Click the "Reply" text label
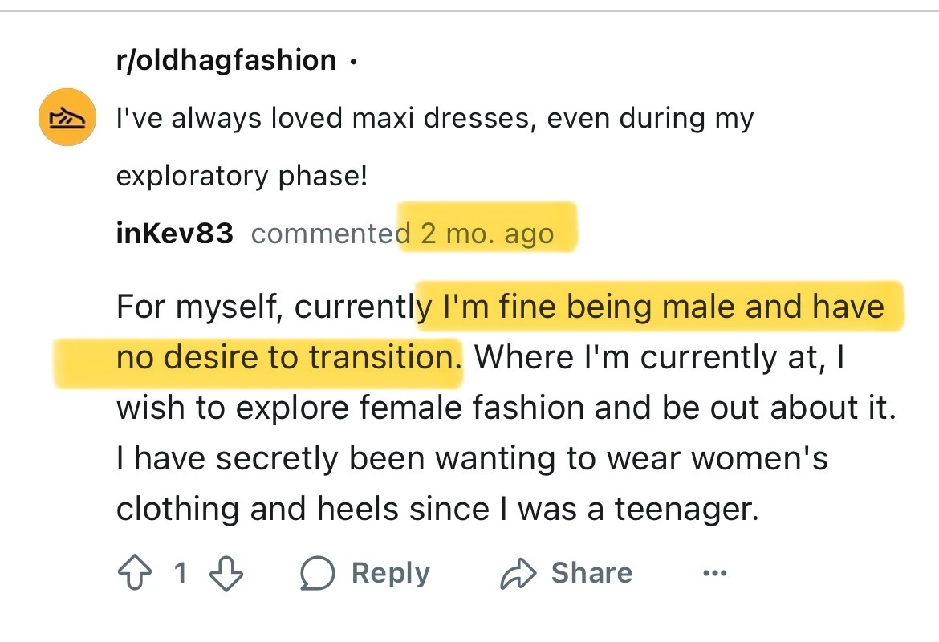 point(391,574)
